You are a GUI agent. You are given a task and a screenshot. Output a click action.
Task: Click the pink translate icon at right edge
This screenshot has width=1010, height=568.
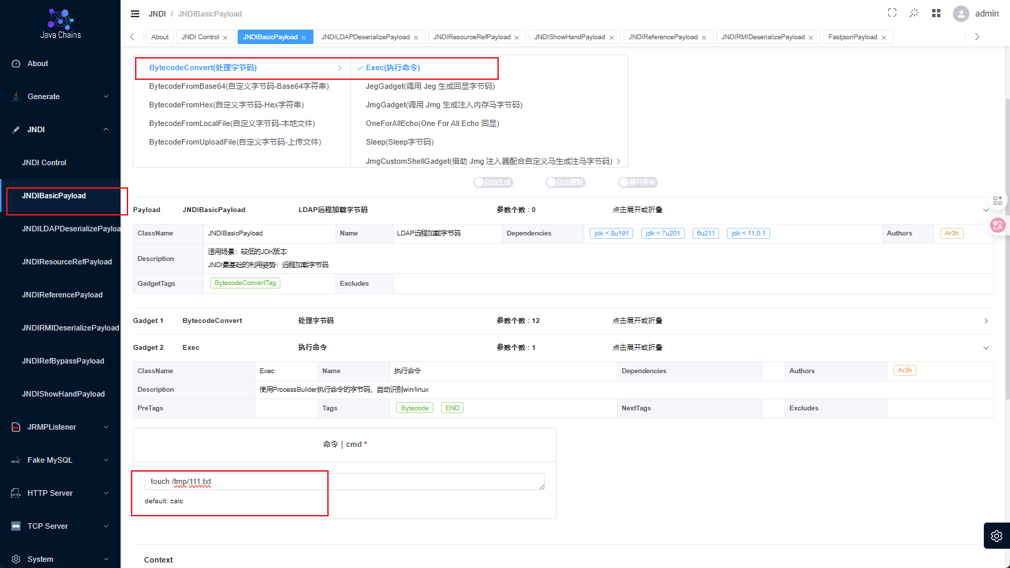[x=997, y=225]
